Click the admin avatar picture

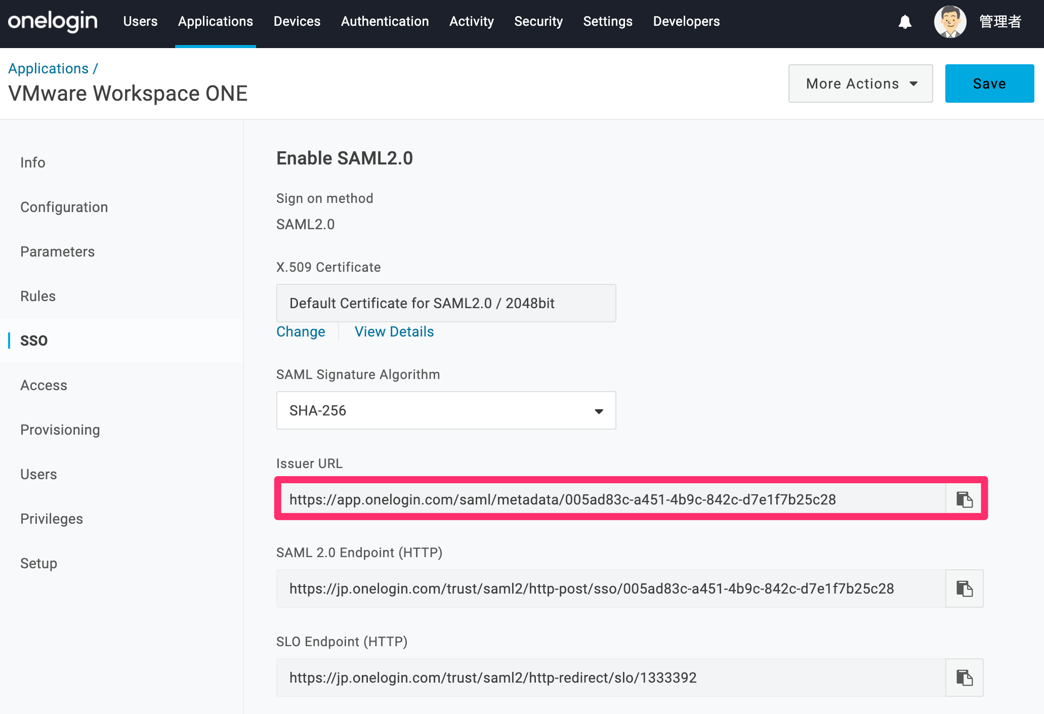click(x=950, y=22)
